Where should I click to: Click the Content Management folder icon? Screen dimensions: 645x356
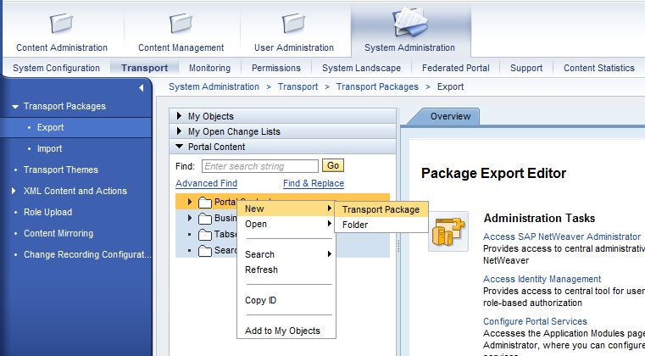pyautogui.click(x=181, y=22)
